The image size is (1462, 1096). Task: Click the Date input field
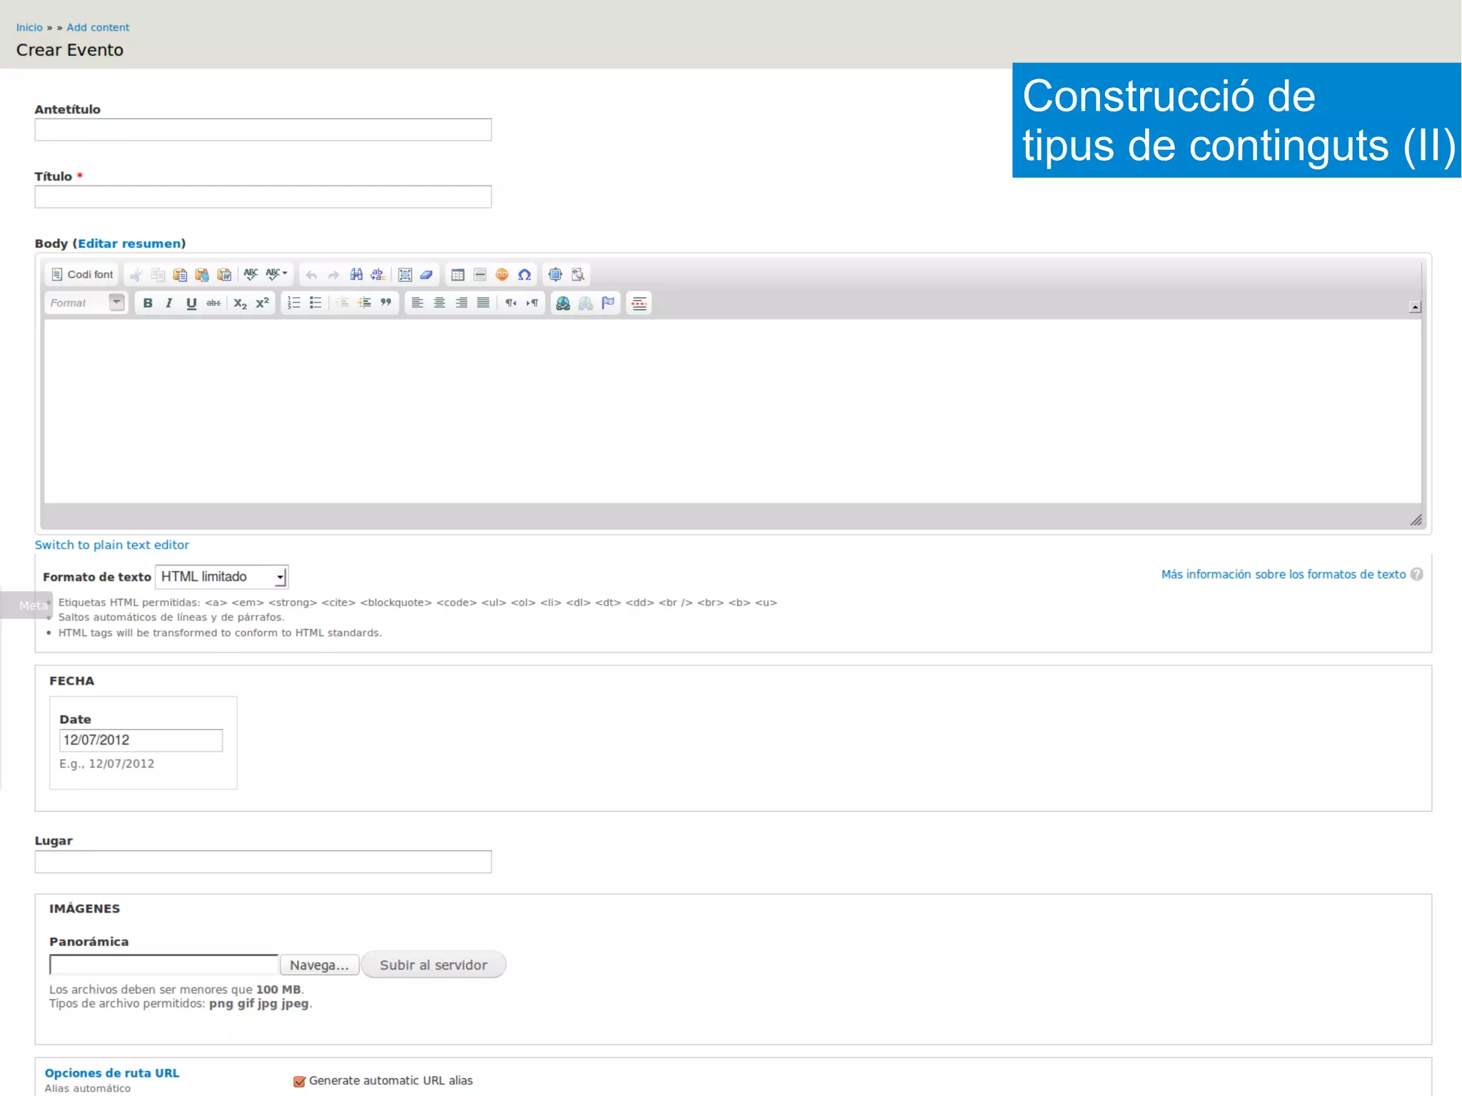point(141,740)
